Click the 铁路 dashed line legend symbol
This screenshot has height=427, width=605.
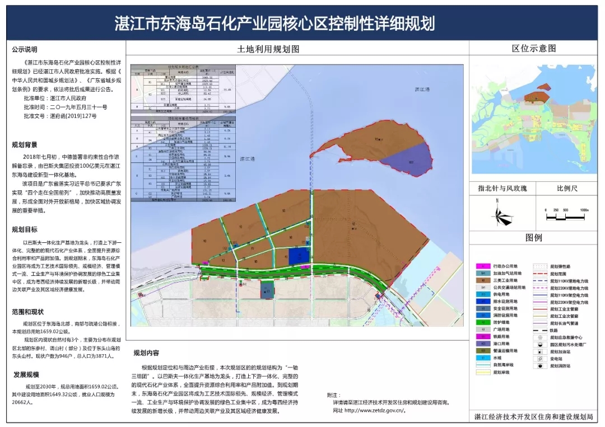coord(540,330)
